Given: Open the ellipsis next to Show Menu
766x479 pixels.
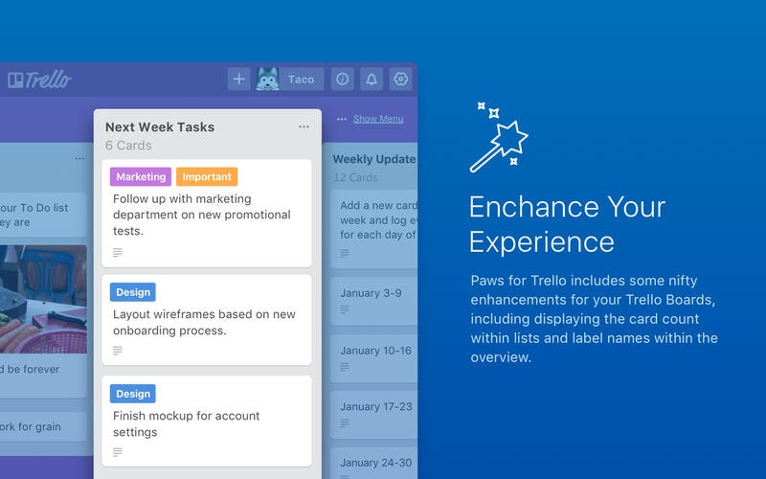Looking at the screenshot, I should (x=342, y=119).
